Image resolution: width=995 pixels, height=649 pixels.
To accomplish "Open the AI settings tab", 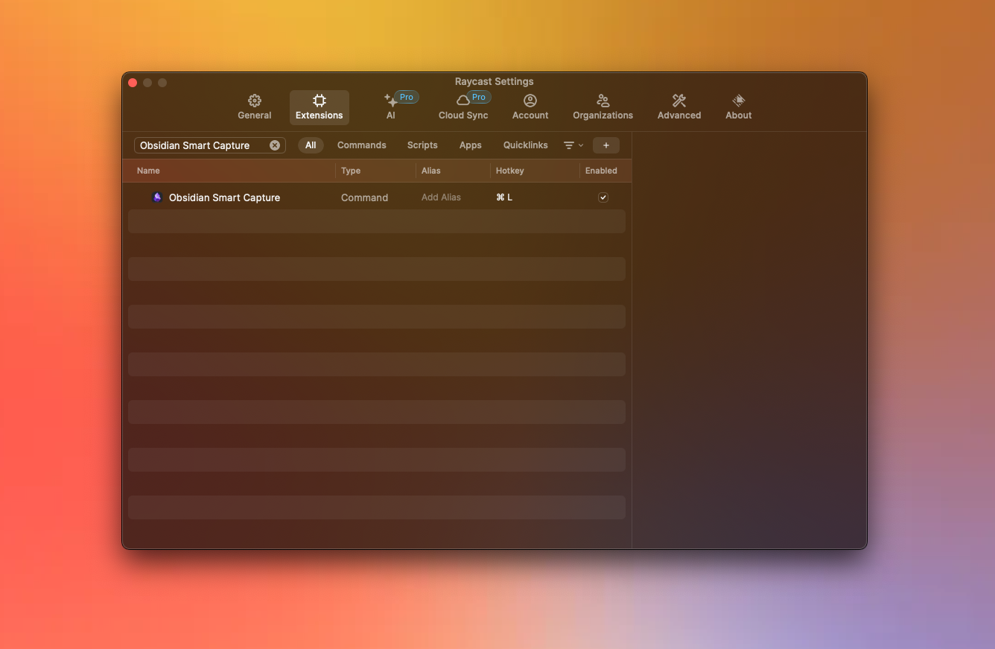I will click(x=391, y=107).
